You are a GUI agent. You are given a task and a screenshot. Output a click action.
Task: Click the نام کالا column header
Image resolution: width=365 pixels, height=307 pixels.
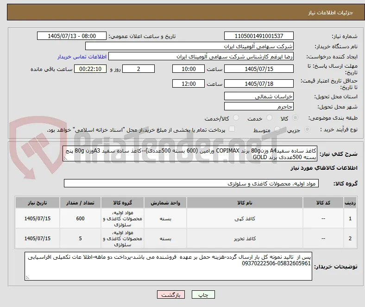pyautogui.click(x=245, y=203)
